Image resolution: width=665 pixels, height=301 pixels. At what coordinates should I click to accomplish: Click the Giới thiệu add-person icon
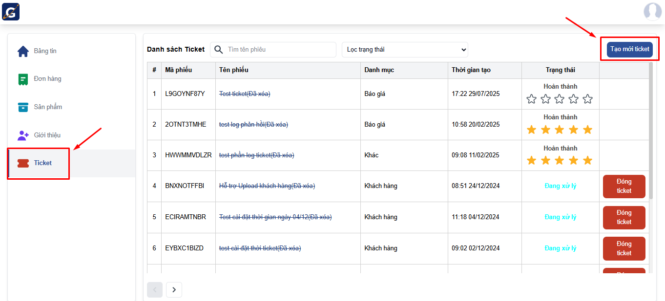point(23,135)
